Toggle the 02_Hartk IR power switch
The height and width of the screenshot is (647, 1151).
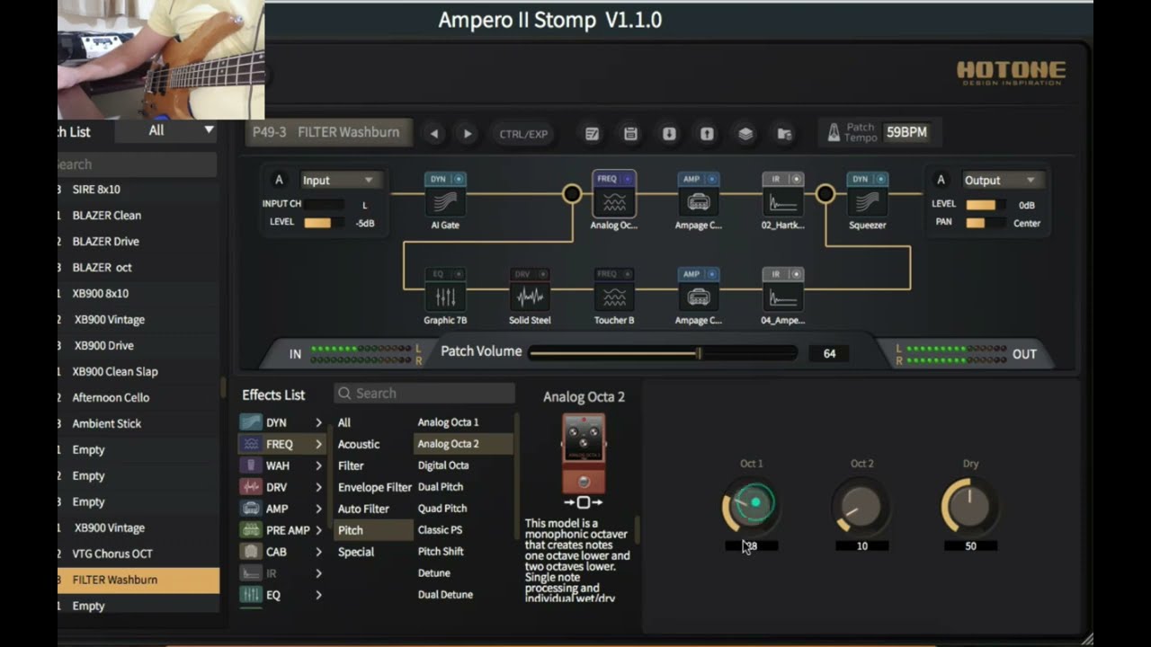click(x=797, y=179)
